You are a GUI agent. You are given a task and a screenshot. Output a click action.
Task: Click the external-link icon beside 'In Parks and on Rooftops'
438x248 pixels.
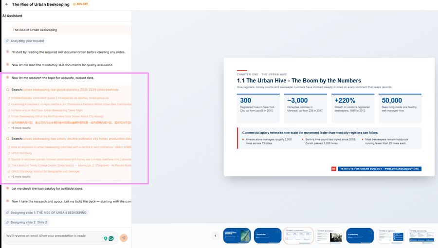click(x=9, y=110)
